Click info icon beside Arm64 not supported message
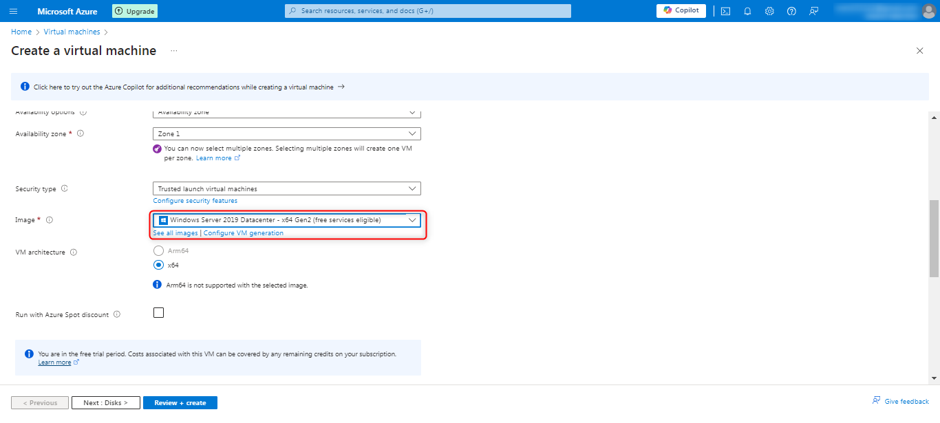This screenshot has height=423, width=940. click(158, 285)
